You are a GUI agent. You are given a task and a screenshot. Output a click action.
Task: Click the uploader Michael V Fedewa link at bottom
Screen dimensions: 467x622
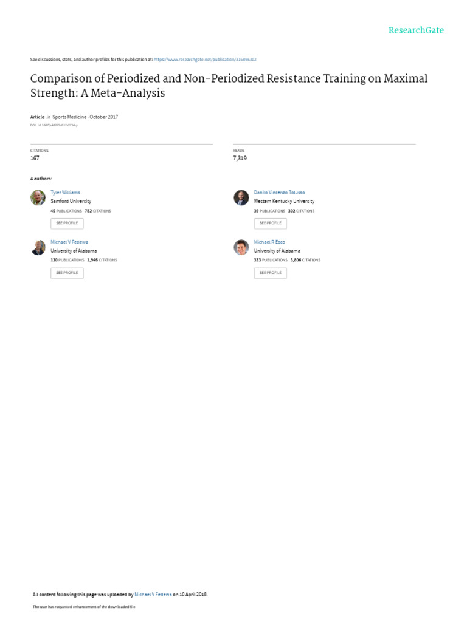153,595
